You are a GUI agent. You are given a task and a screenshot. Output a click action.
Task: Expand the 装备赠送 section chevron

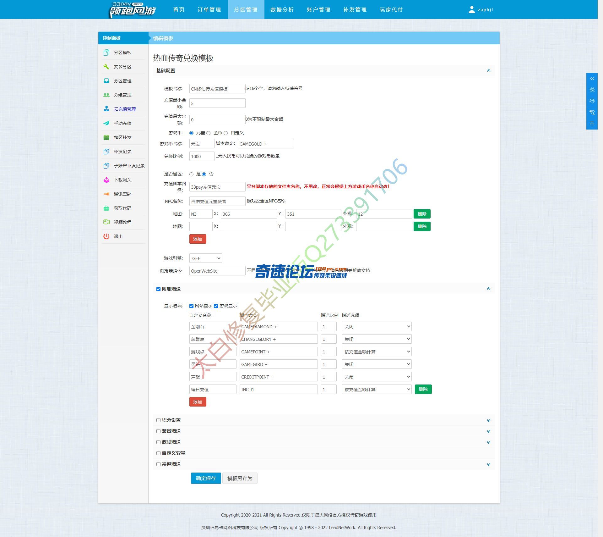click(x=489, y=431)
